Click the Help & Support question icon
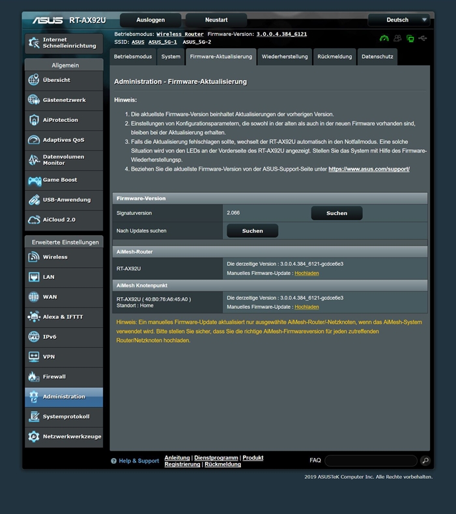 114,461
